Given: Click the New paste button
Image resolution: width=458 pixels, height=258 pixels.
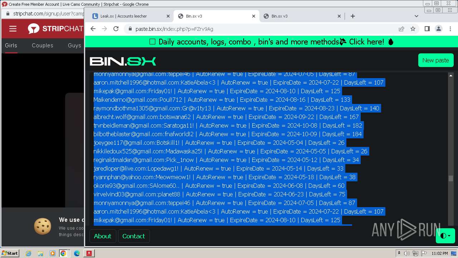Looking at the screenshot, I should click(436, 60).
